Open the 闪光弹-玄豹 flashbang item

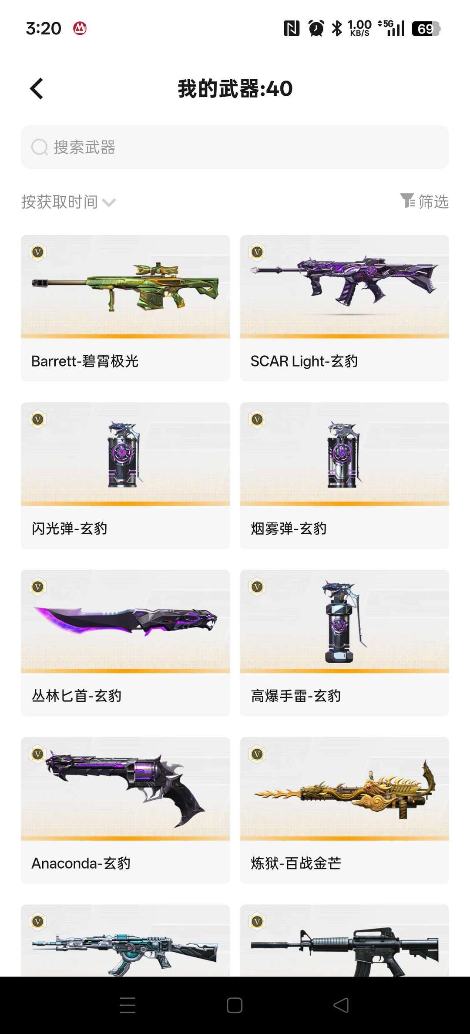point(125,475)
